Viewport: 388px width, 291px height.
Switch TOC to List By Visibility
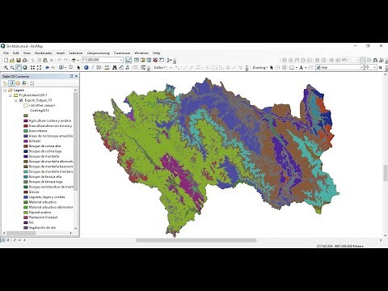click(18, 83)
